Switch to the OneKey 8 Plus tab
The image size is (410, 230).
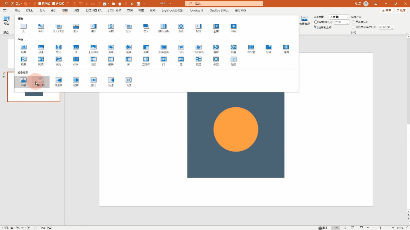(219, 10)
